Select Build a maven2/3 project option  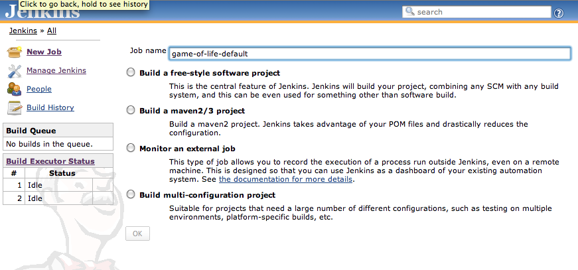click(x=131, y=110)
